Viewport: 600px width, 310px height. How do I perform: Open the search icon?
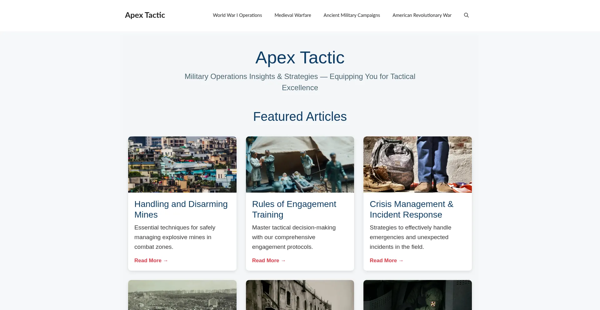click(466, 15)
